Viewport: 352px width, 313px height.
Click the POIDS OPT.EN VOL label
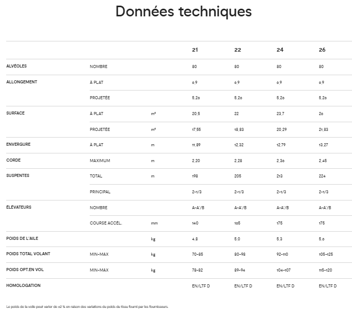27,269
